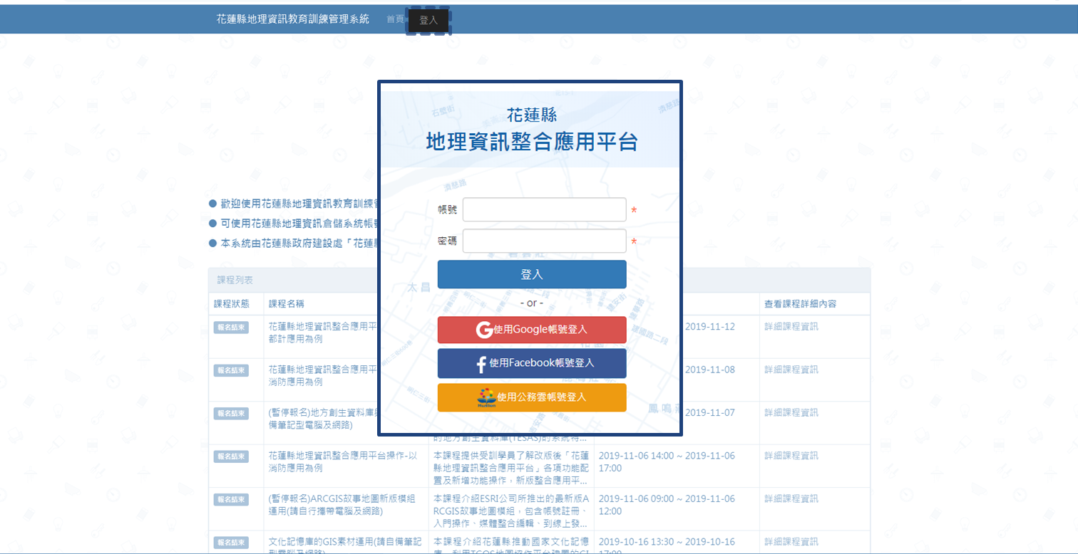1078x554 pixels.
Task: View 詳細課程資訊 for the 2019-11-07 course
Action: [791, 413]
